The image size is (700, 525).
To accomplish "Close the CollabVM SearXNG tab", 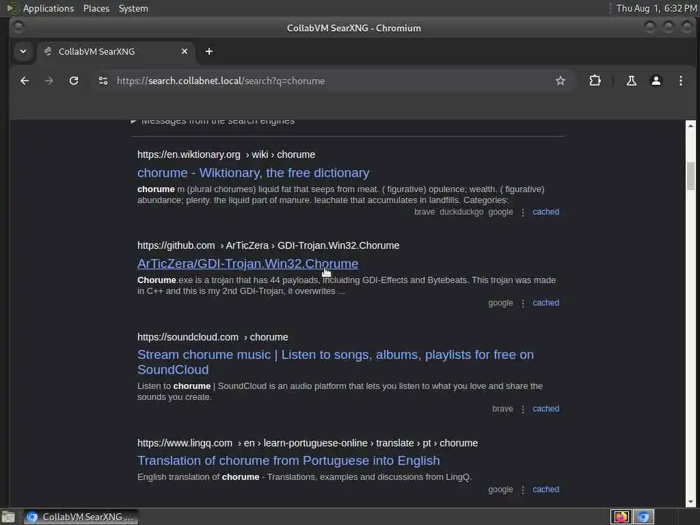I will pyautogui.click(x=185, y=51).
